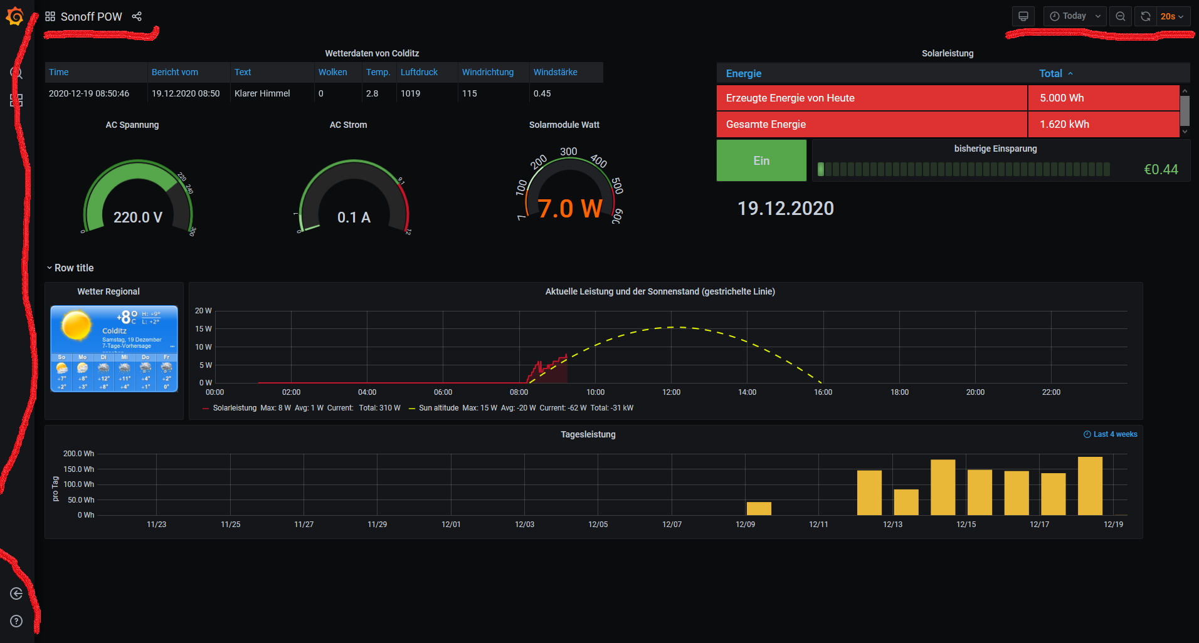The height and width of the screenshot is (643, 1199).
Task: Click the Solarleistung table scrollbar
Action: (x=1185, y=111)
